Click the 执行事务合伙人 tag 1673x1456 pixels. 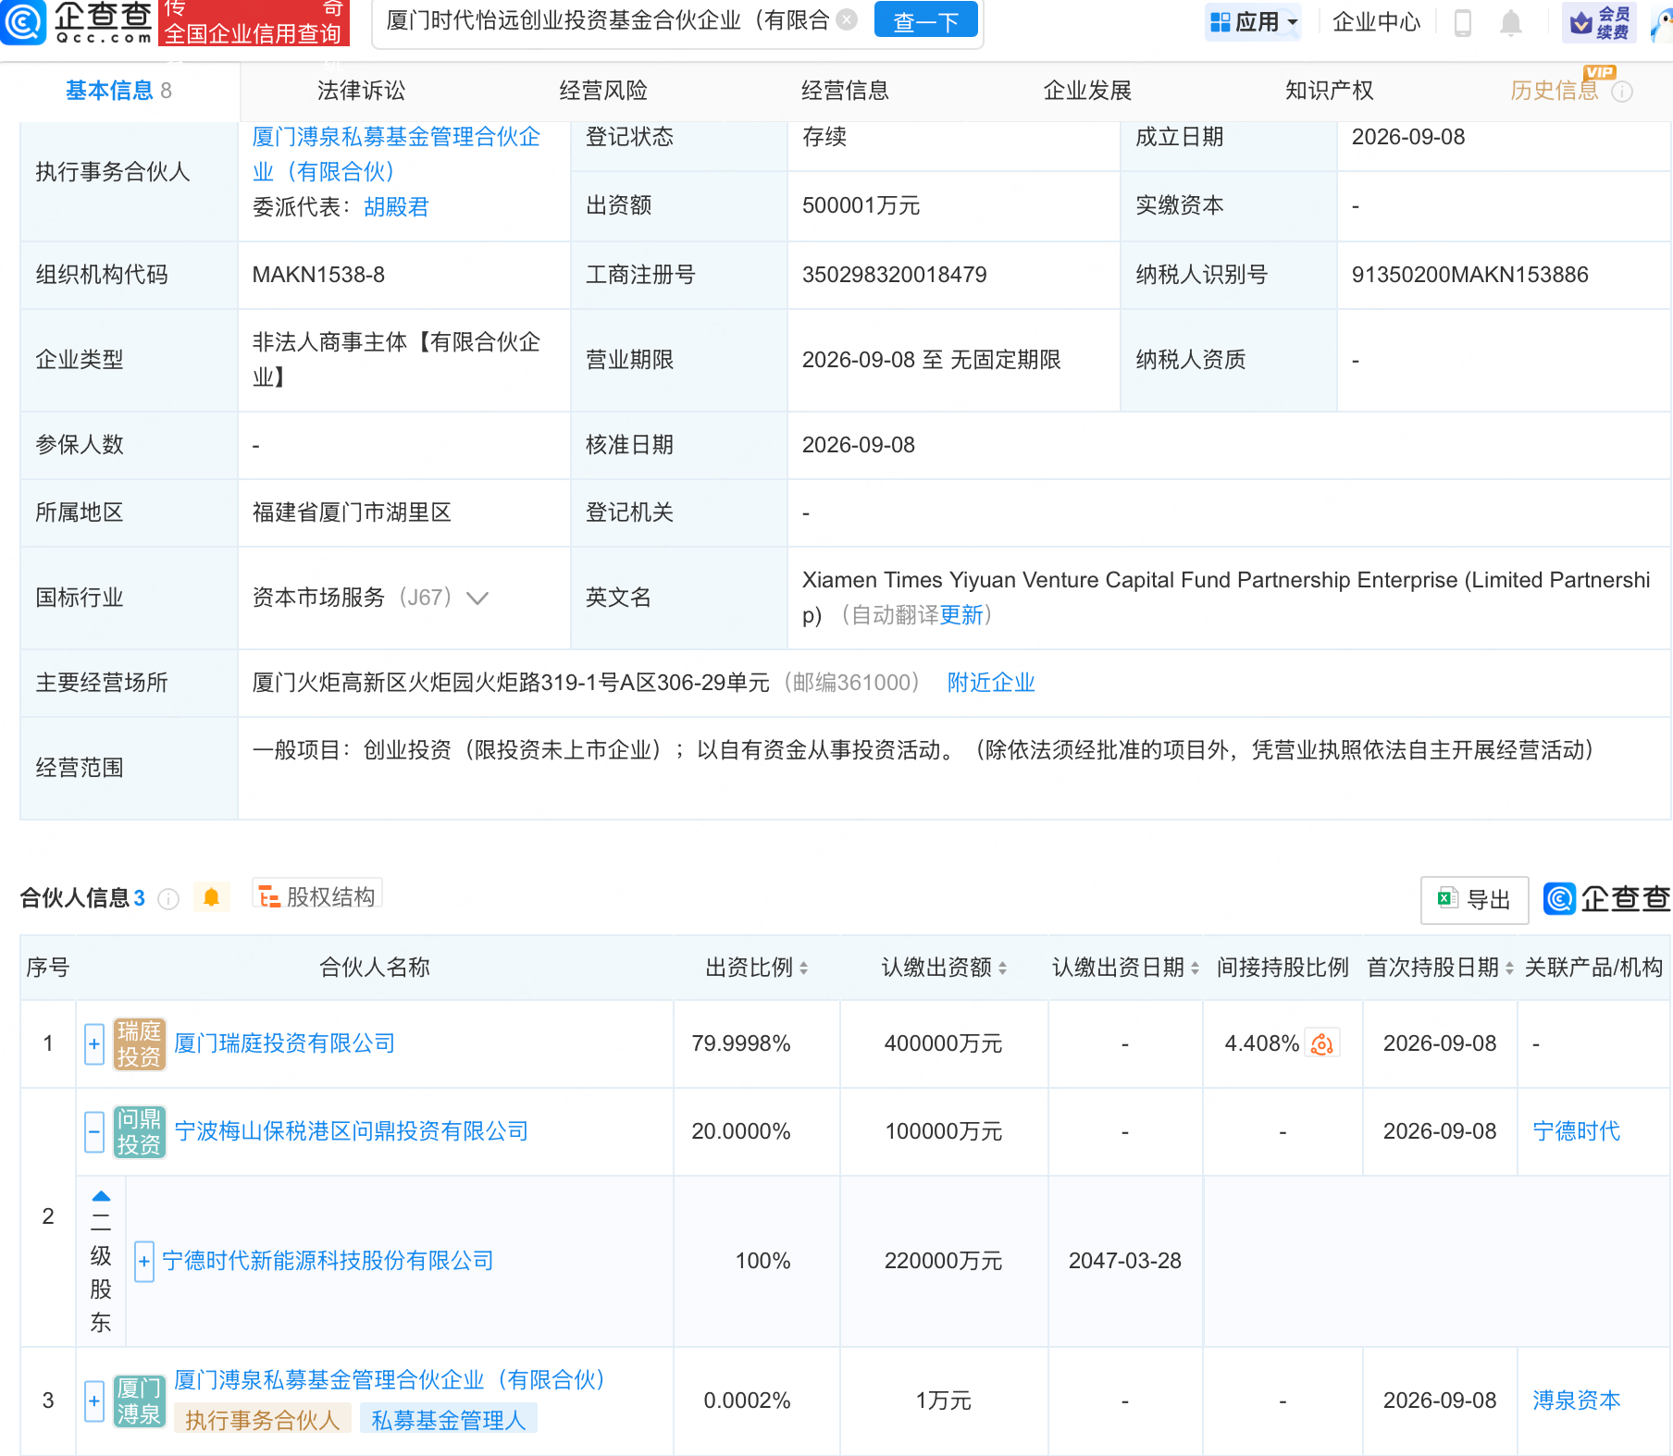(263, 1420)
